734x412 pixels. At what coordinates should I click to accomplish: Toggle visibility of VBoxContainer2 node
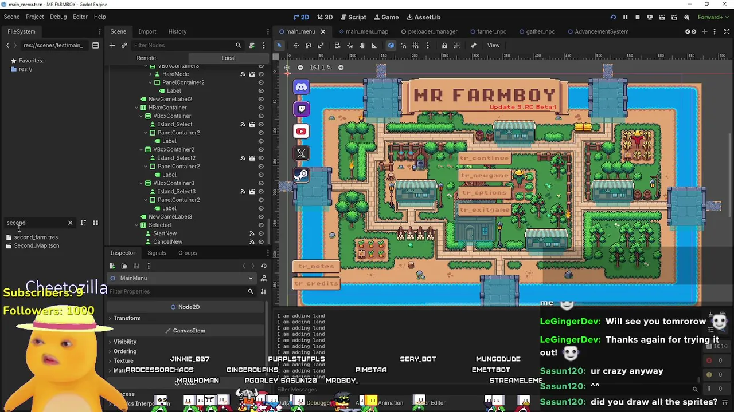click(261, 149)
